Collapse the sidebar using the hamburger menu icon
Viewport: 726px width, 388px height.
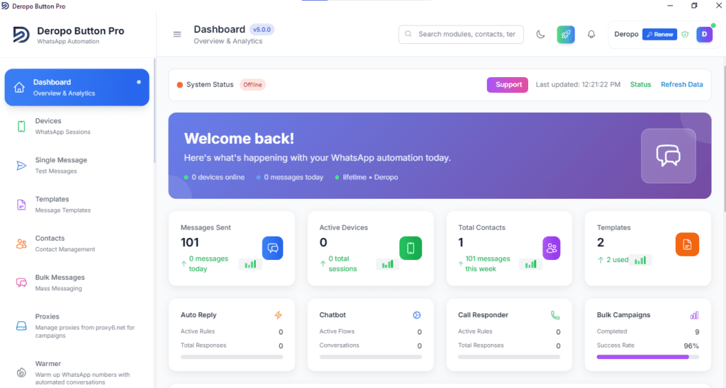tap(177, 34)
